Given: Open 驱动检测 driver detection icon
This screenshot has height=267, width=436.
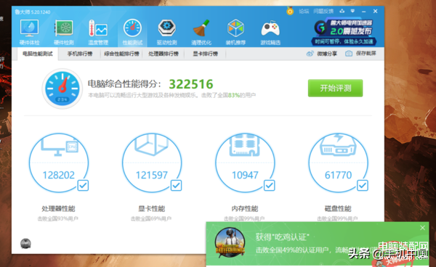Looking at the screenshot, I should [167, 28].
